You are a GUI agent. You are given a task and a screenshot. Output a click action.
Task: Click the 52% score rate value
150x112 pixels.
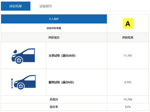128,107
